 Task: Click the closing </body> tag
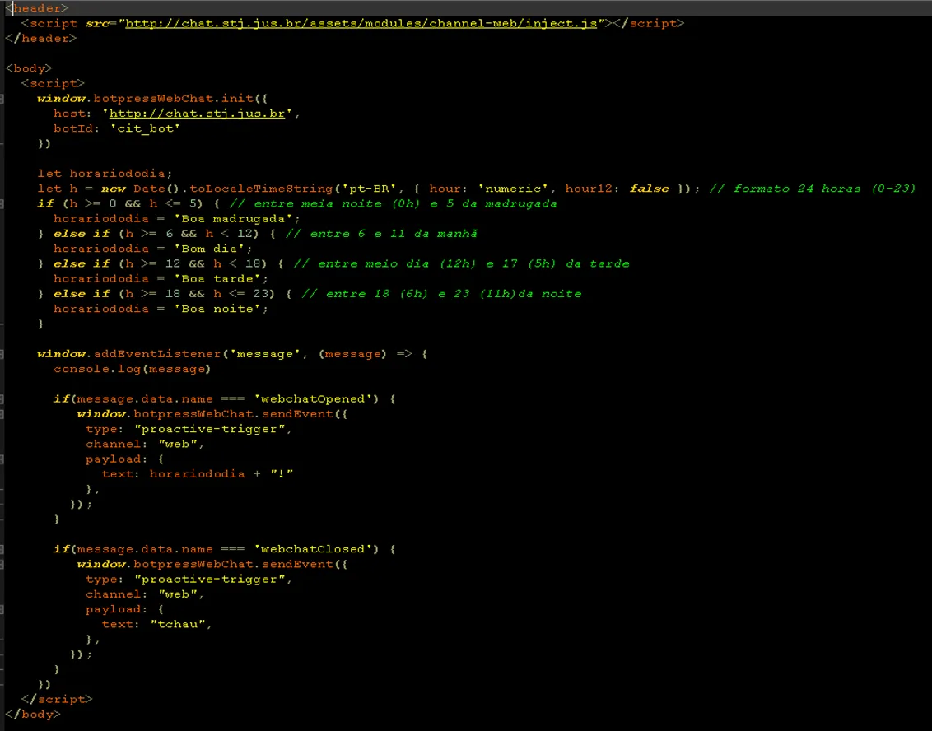point(33,715)
